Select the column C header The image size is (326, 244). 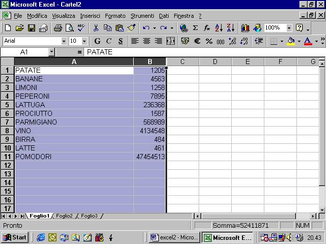[182, 62]
